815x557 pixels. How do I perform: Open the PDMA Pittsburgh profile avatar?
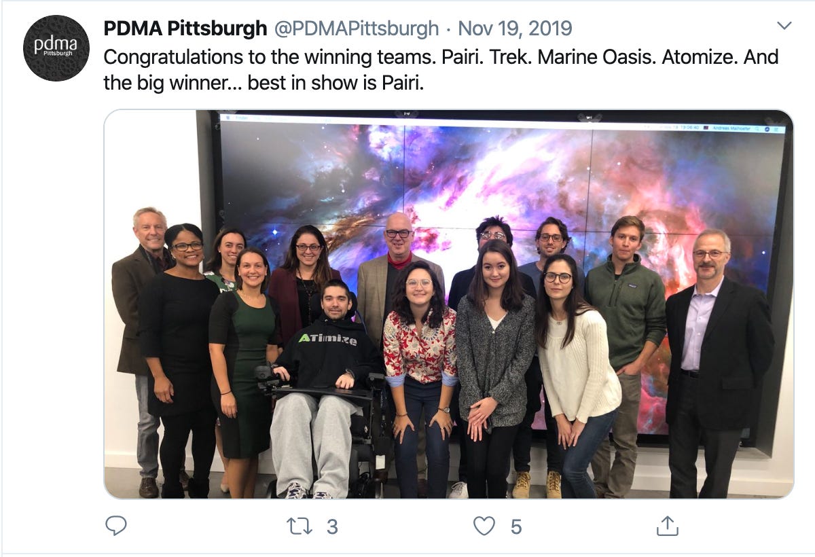coord(56,48)
